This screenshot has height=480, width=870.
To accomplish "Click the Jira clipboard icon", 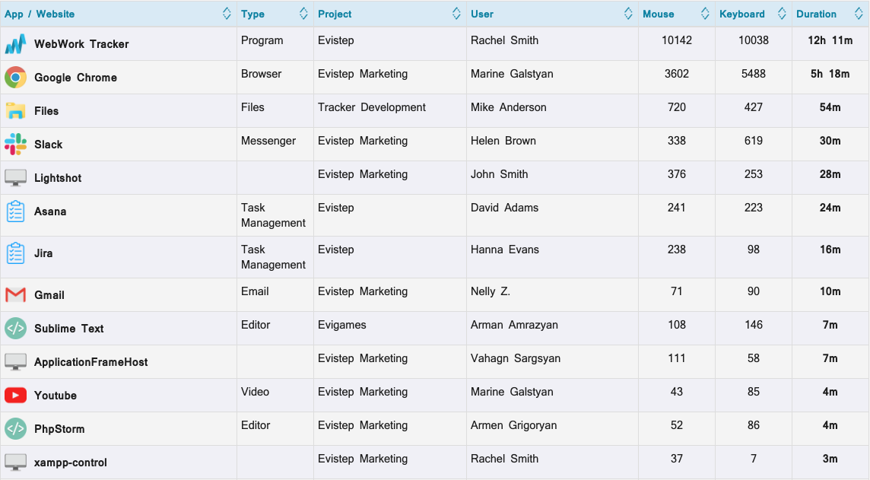I will (x=15, y=253).
